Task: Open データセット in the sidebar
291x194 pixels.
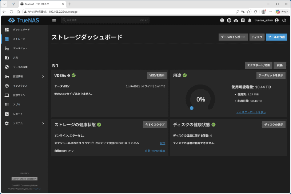Action: click(24, 48)
